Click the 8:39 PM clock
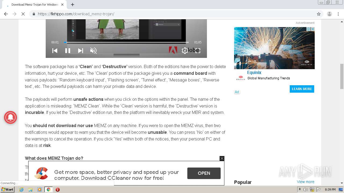 pyautogui.click(x=330, y=190)
